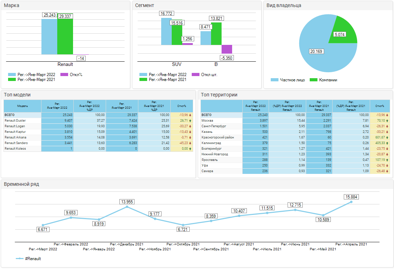Image resolution: width=394 pixels, height=278 pixels.
Task: Click the 15.884 data point on time series
Action: (x=351, y=202)
